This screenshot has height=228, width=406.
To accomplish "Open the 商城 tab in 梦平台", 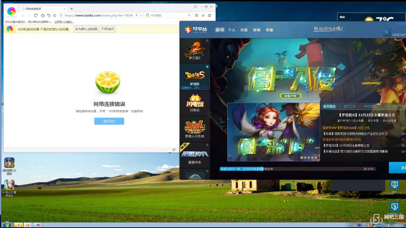I will pos(257,30).
